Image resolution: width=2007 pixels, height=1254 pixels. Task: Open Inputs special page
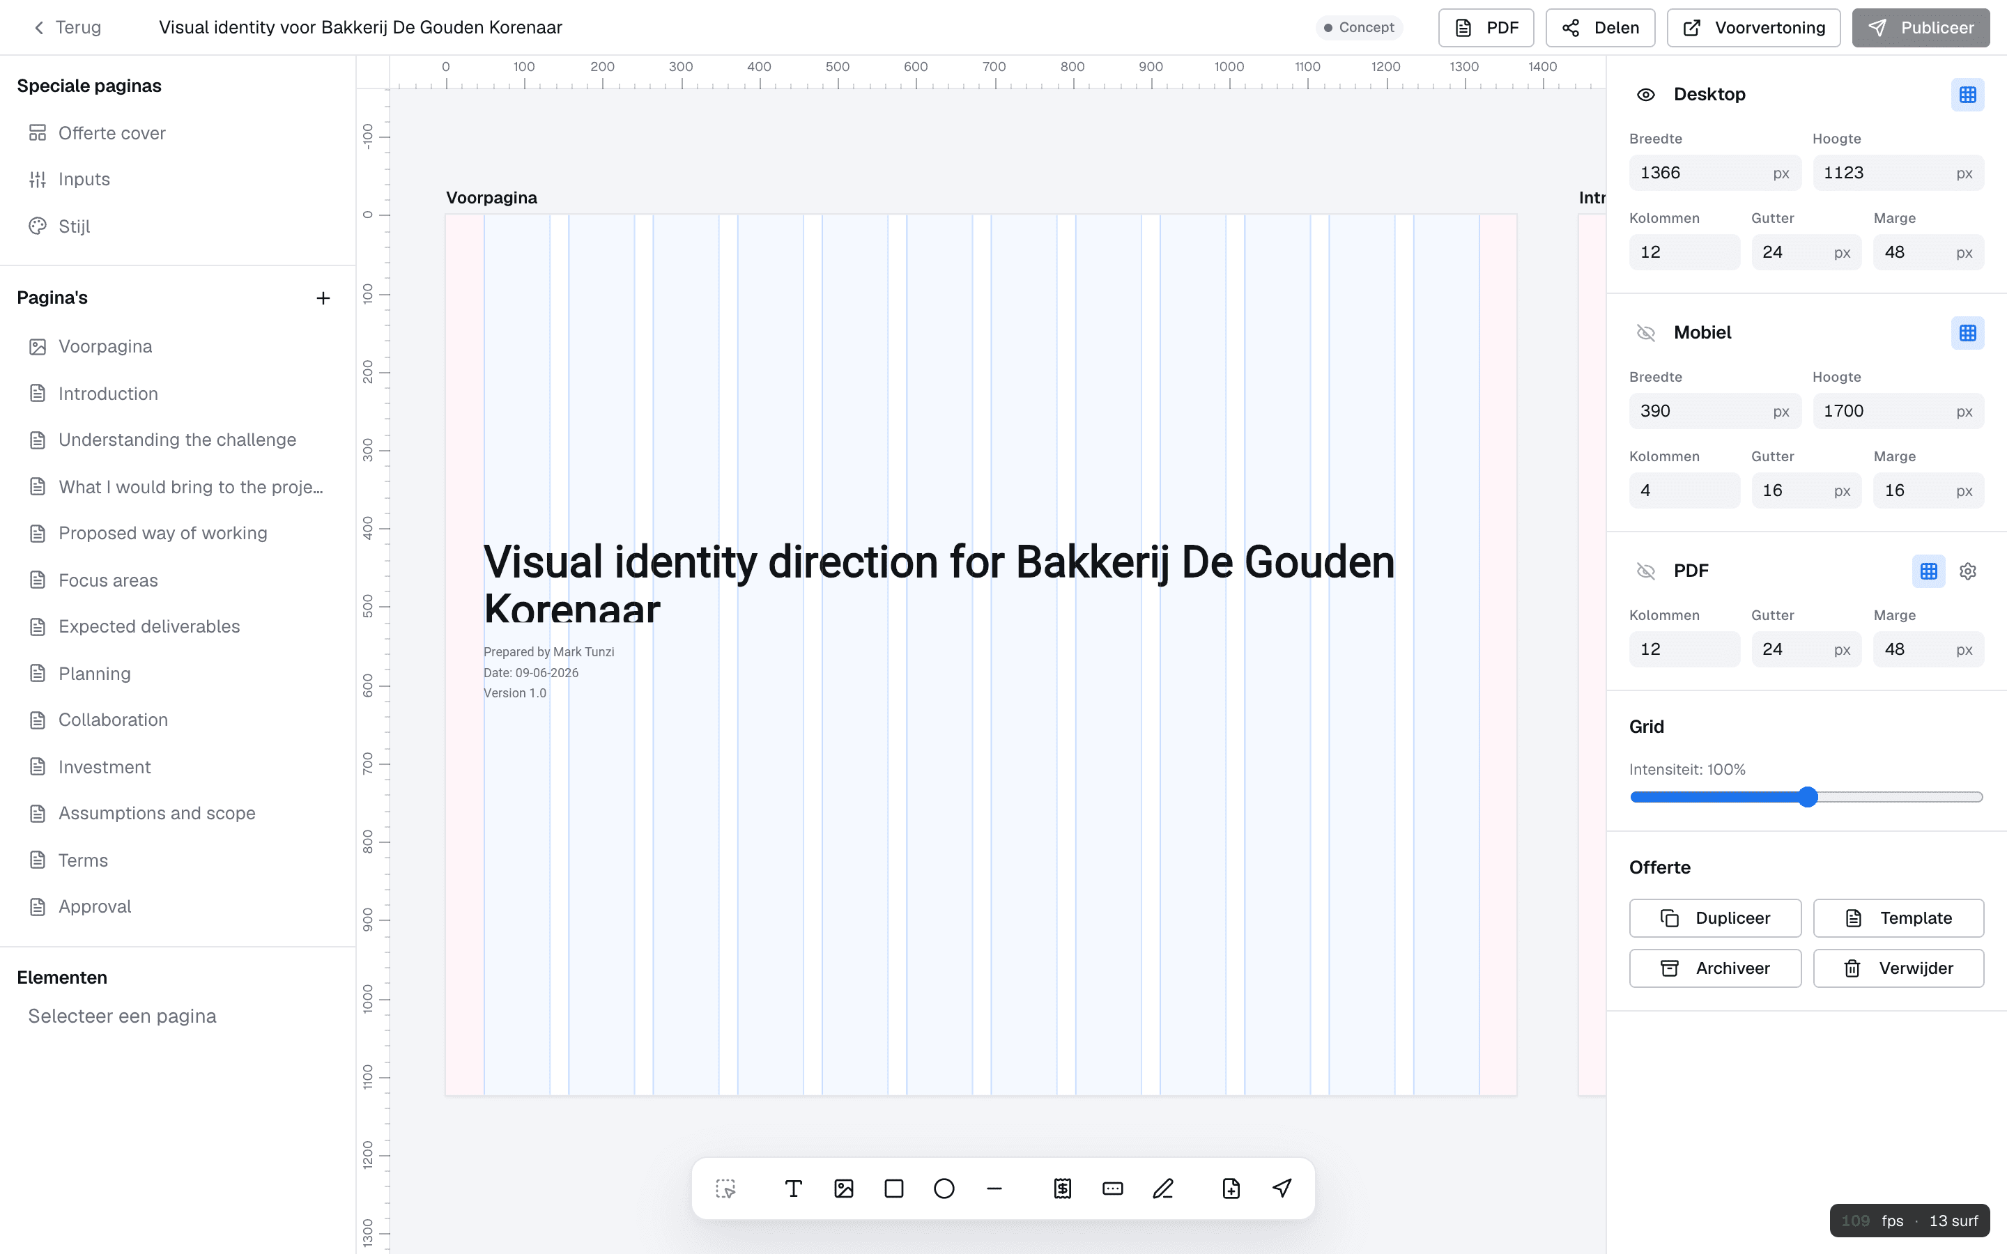tap(178, 179)
